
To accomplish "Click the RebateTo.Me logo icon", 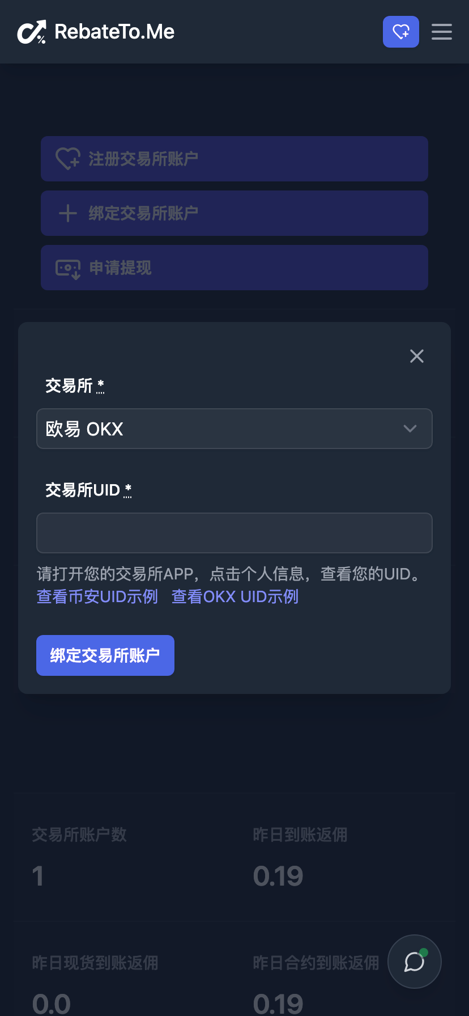I will coord(31,32).
